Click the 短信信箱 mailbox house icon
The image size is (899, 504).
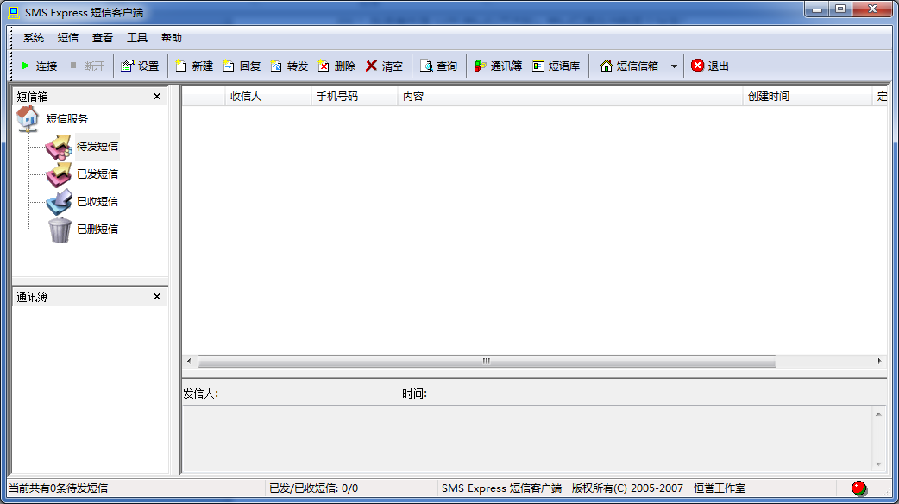[x=606, y=66]
